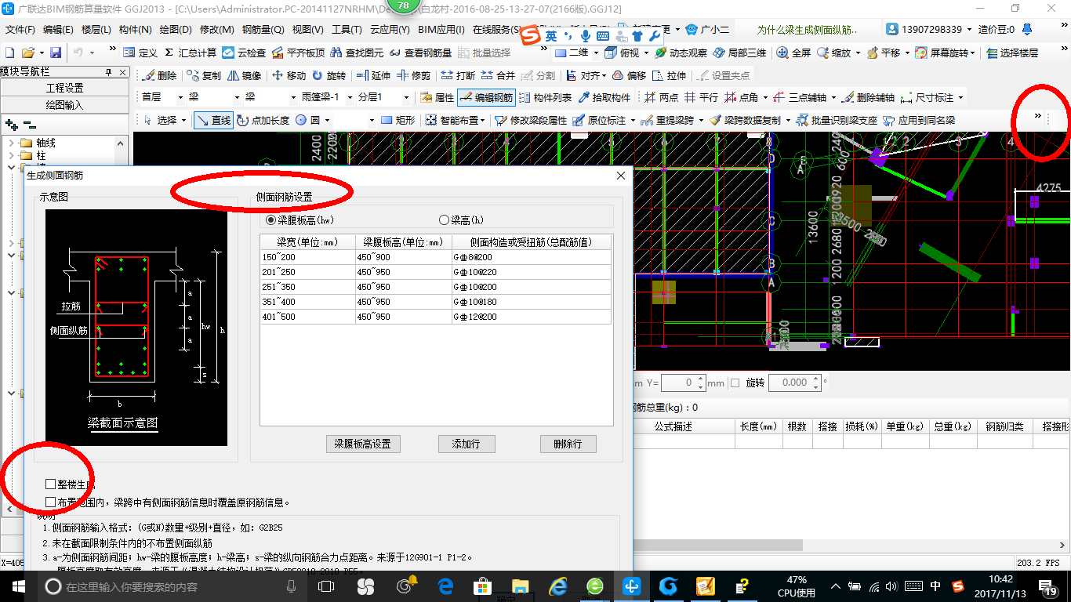Open 属性 (properties) panel

tap(437, 98)
